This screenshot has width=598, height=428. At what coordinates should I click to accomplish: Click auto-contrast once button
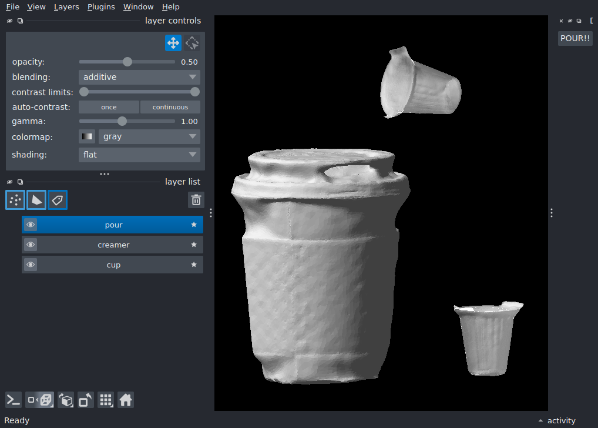(109, 107)
